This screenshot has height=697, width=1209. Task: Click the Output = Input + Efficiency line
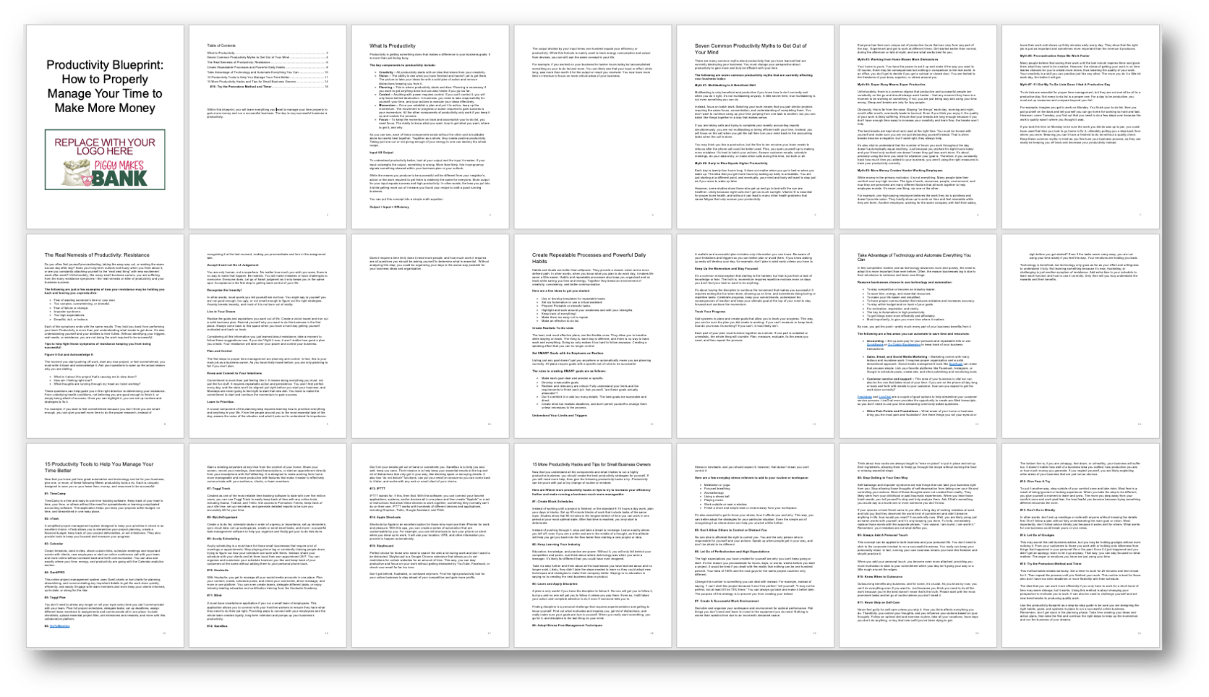389,207
